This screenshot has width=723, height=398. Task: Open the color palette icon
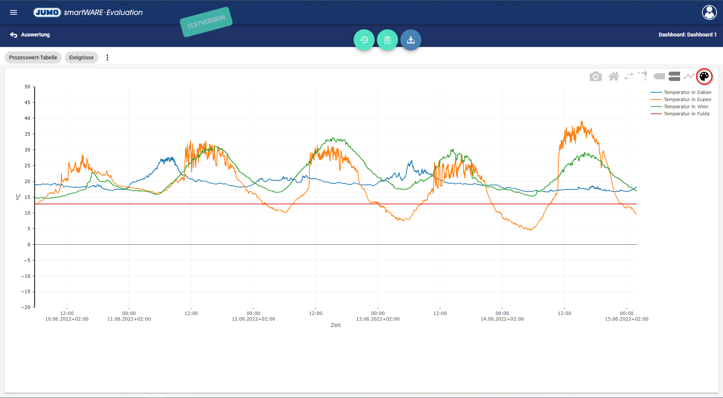(x=704, y=77)
